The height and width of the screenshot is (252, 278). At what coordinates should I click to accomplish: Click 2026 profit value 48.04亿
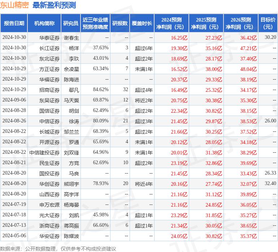[x=248, y=69]
